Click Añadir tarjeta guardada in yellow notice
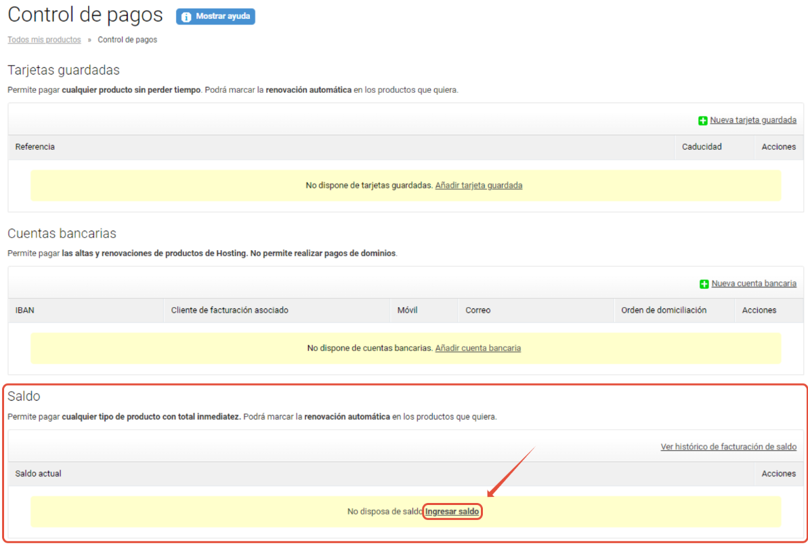Image resolution: width=808 pixels, height=545 pixels. click(478, 185)
